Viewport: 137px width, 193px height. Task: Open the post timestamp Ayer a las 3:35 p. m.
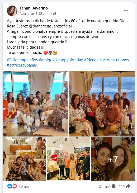[x=35, y=14]
